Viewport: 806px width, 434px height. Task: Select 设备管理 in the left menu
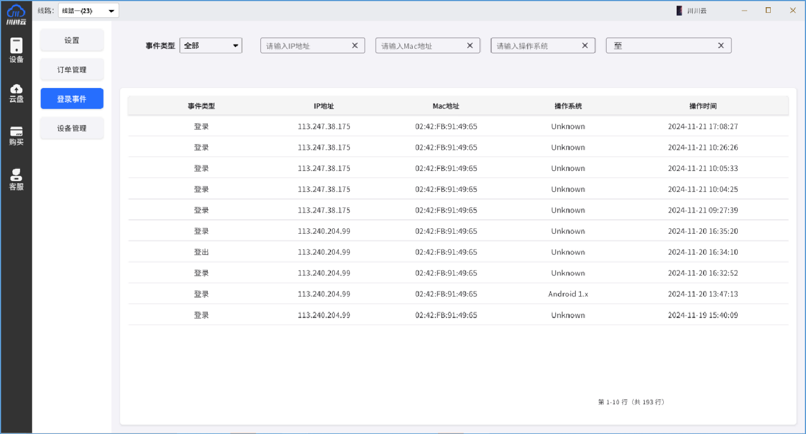tap(72, 128)
